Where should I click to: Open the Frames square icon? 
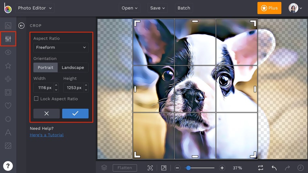point(8,92)
